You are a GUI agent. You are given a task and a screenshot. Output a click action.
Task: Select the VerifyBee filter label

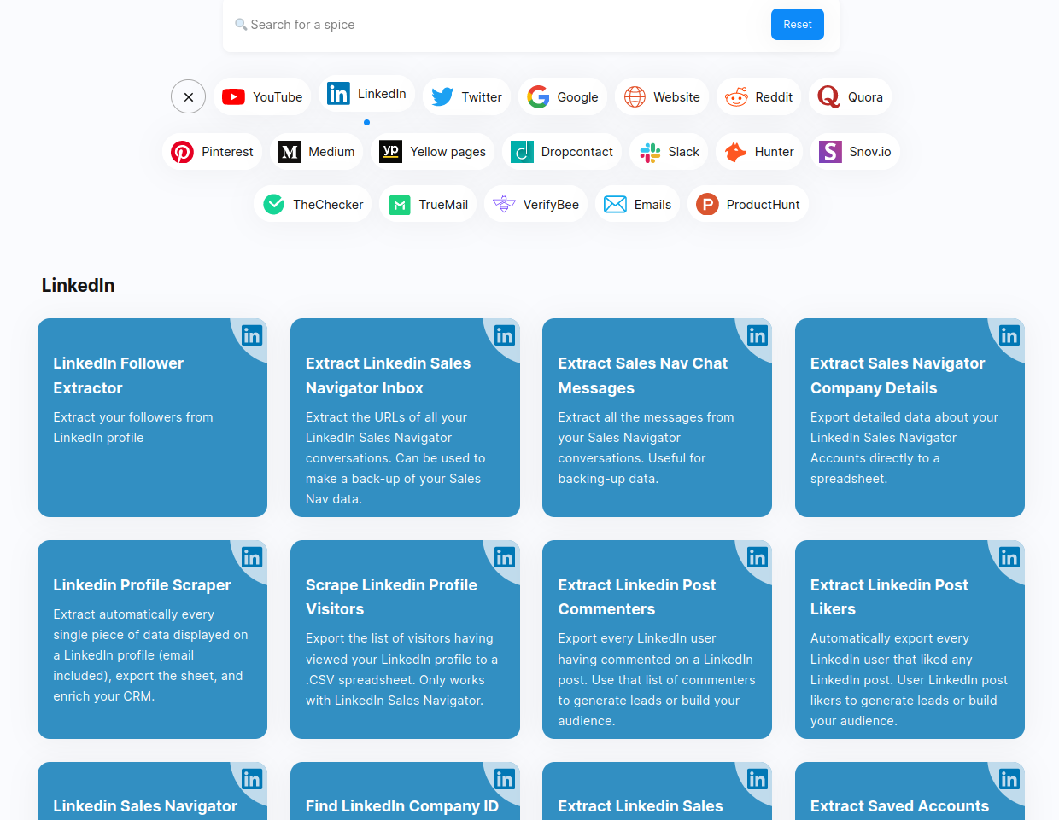551,205
